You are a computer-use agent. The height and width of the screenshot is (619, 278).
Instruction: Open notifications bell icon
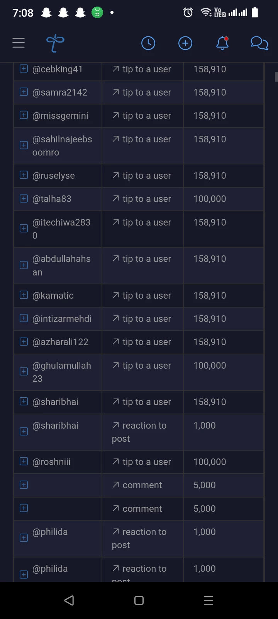(222, 43)
